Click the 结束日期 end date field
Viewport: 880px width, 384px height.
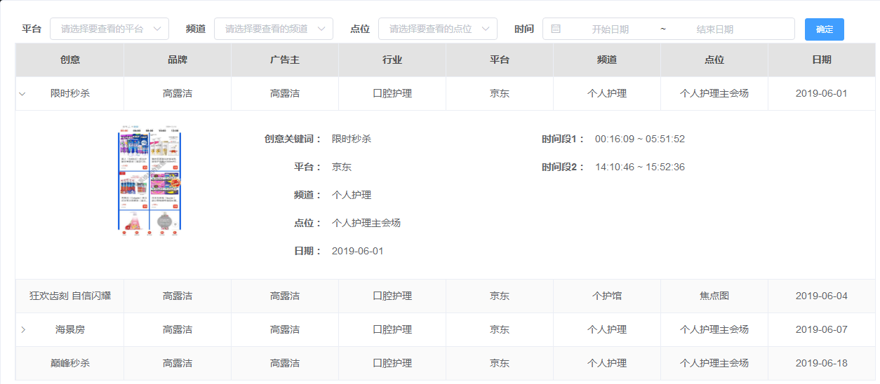[x=714, y=29]
